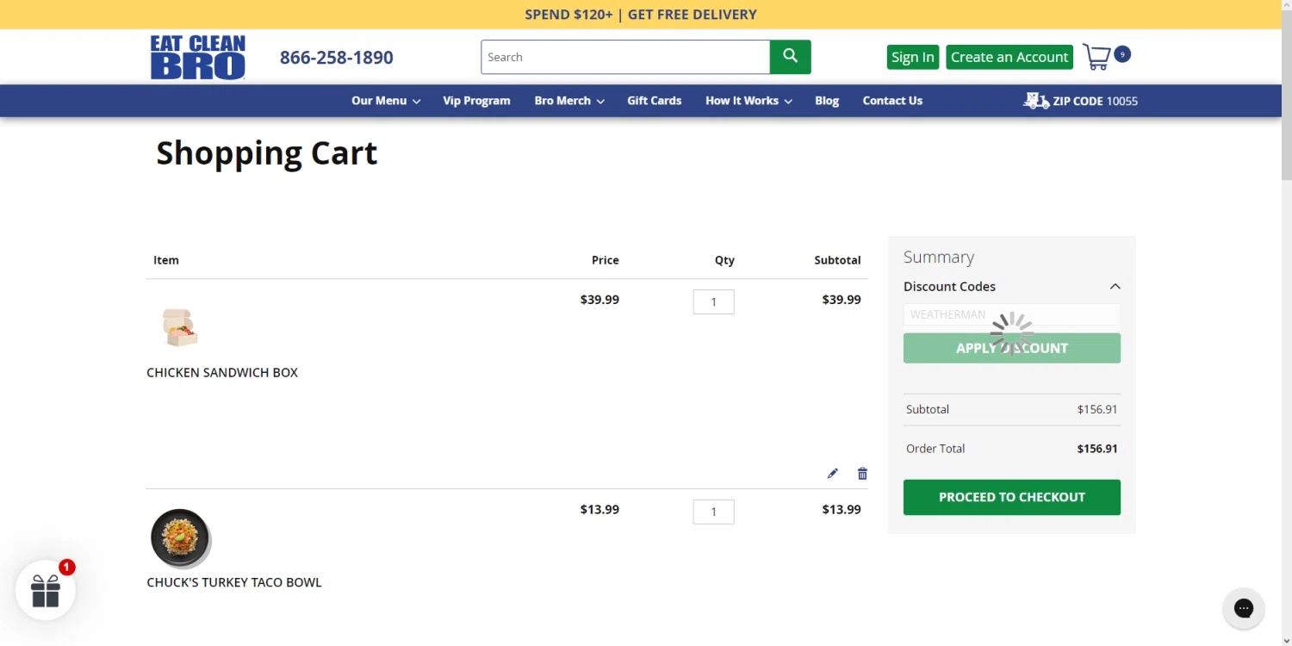Screen dimensions: 1292x646
Task: Click the Chicken Sandwich Box thumbnail
Action: [x=180, y=327]
